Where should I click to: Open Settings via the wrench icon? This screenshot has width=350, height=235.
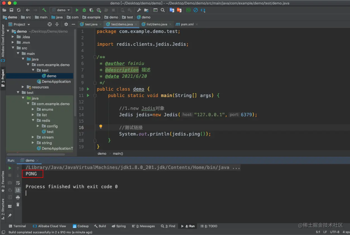[x=139, y=10]
